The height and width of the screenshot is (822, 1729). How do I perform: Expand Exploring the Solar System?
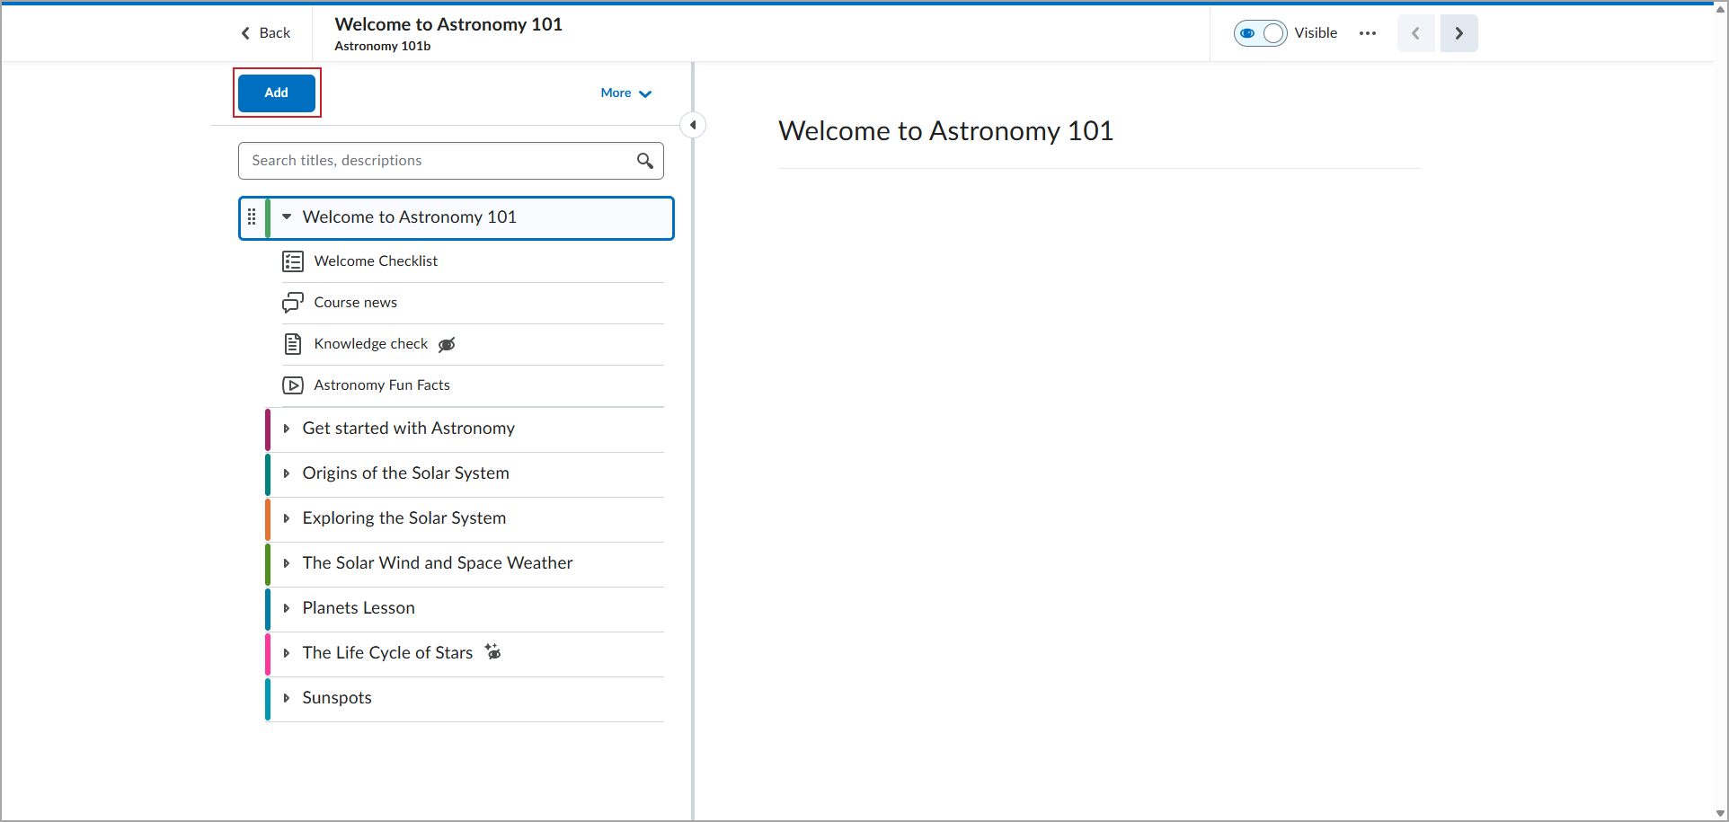[287, 518]
